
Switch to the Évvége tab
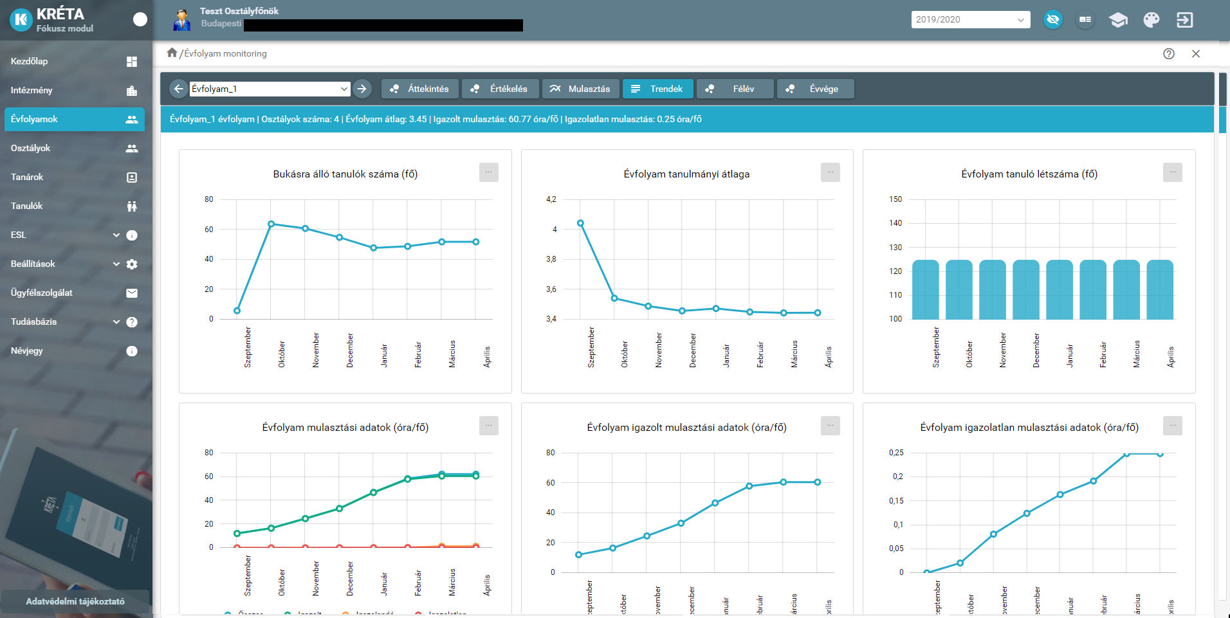pos(815,89)
